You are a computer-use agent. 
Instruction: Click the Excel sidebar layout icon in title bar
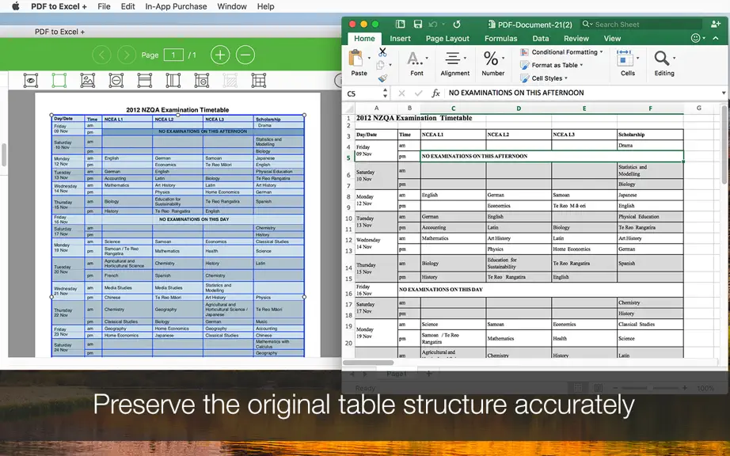pyautogui.click(x=400, y=25)
